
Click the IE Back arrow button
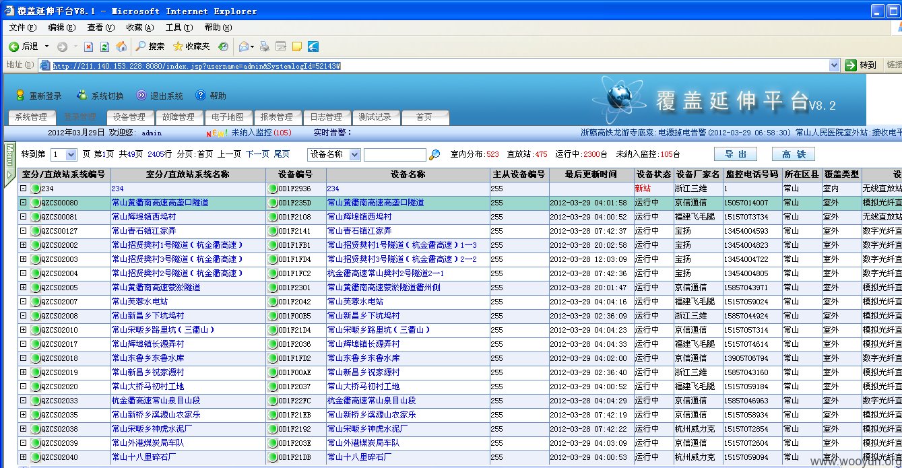[13, 46]
